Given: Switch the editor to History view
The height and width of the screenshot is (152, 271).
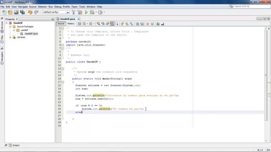Looking at the screenshot, I should (71, 24).
